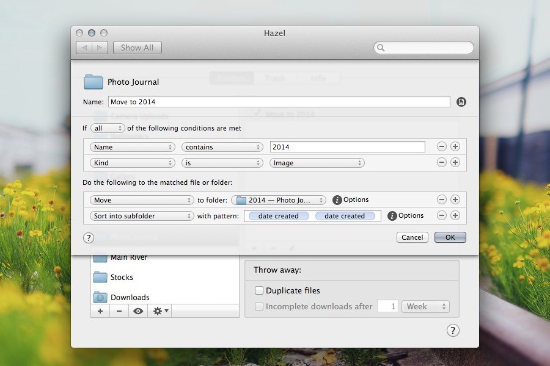Open Options info for Sort into subfolder

392,216
